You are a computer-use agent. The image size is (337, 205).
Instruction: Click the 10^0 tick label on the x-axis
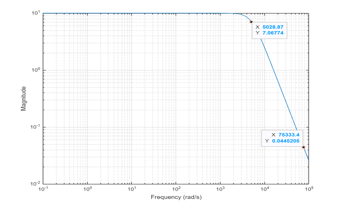click(88, 189)
